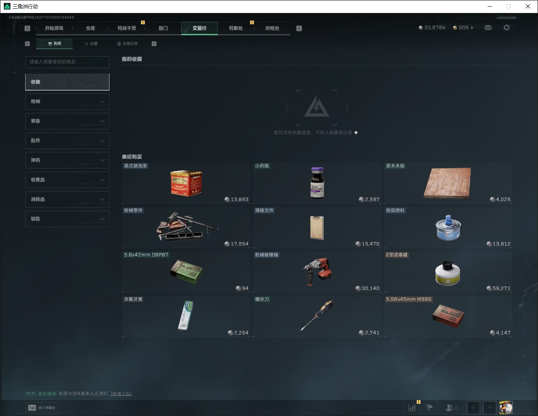Click the first empty teammate plus slot
The height and width of the screenshot is (416, 538).
click(473, 408)
